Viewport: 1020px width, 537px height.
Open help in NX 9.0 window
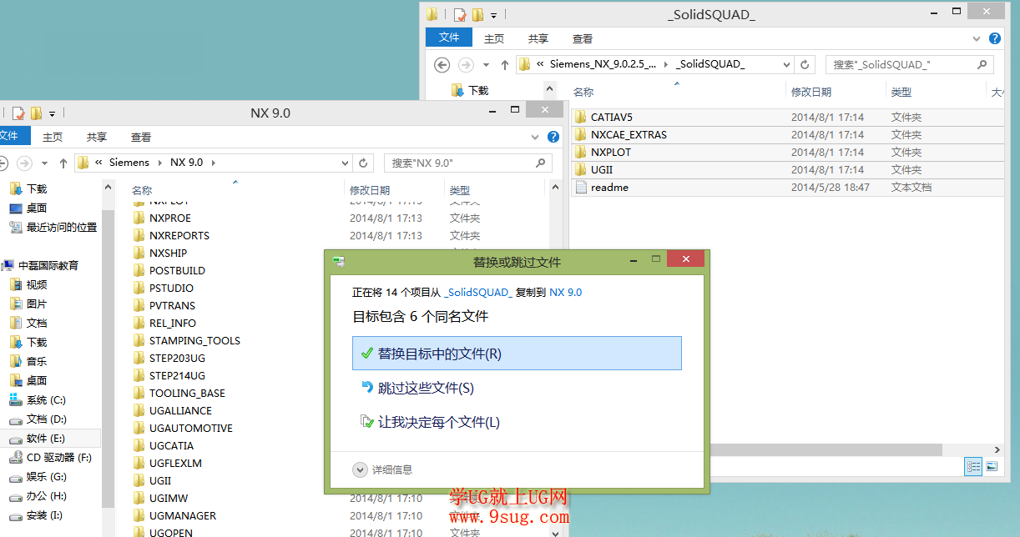coord(553,137)
